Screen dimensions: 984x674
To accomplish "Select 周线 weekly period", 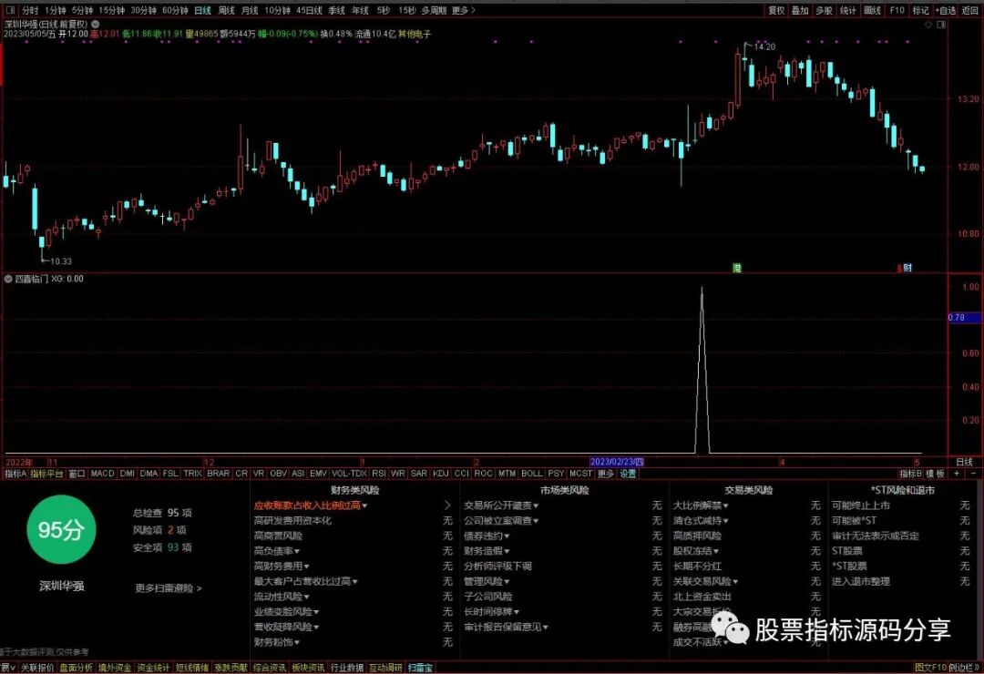I will click(x=227, y=11).
